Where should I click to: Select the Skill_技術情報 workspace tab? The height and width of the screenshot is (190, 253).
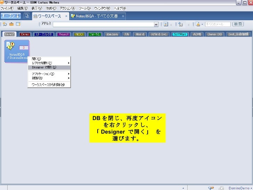coord(238,34)
